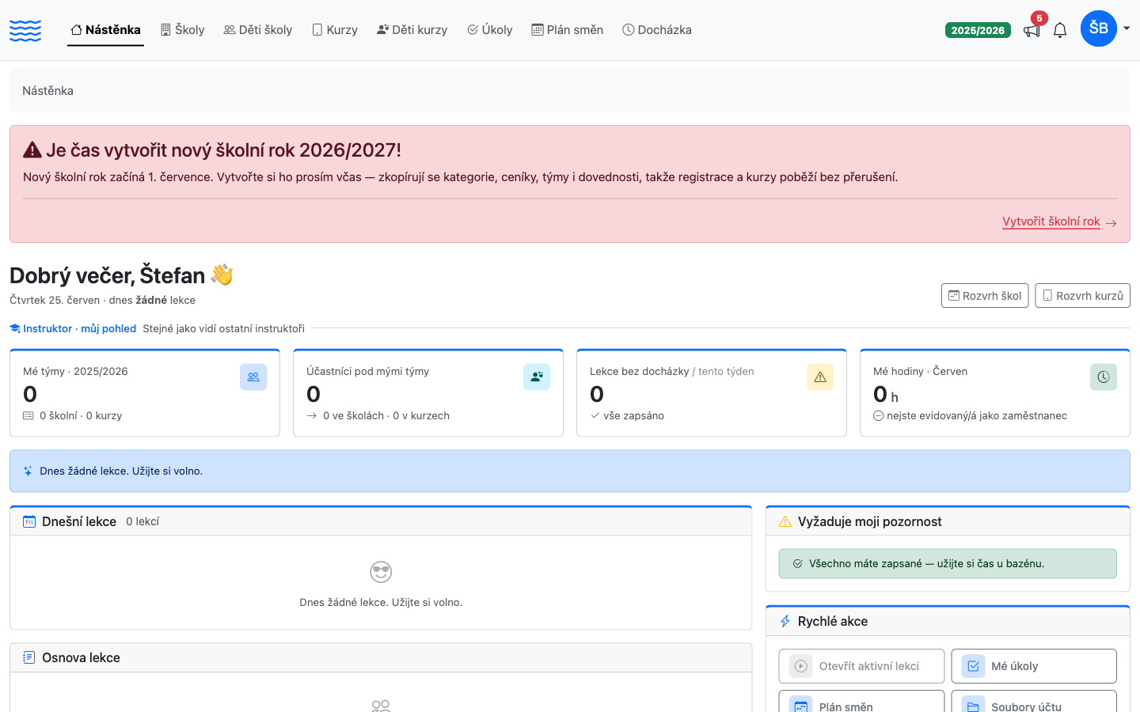Screen dimensions: 1140x712
Task: Click the clock icon in Mé hodiny card
Action: pos(1104,377)
